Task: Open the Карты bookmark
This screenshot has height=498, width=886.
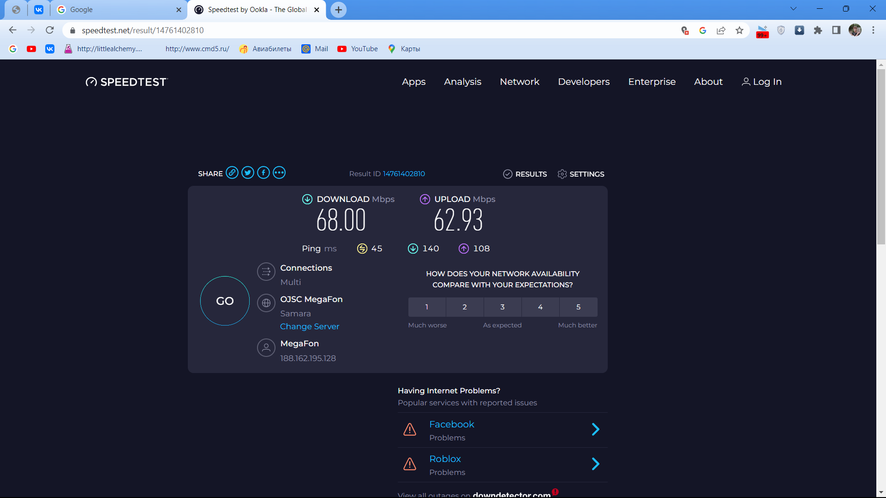Action: tap(404, 49)
